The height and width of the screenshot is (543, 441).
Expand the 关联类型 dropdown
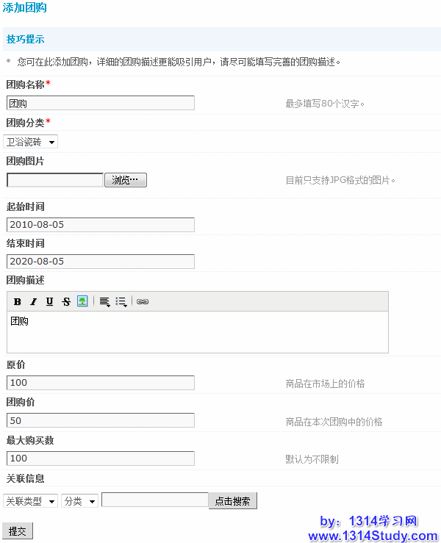click(x=31, y=501)
